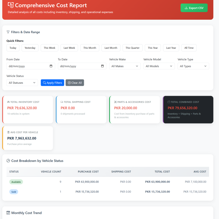Click the truck icon on Total Shipping Cost
The height and width of the screenshot is (219, 219).
pyautogui.click(x=62, y=102)
